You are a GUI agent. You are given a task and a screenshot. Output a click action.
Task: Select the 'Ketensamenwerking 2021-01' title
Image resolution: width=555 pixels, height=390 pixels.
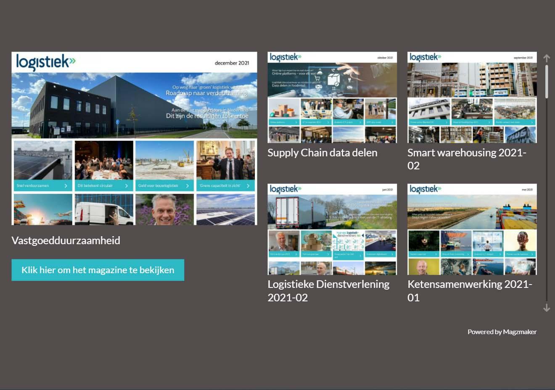click(470, 291)
